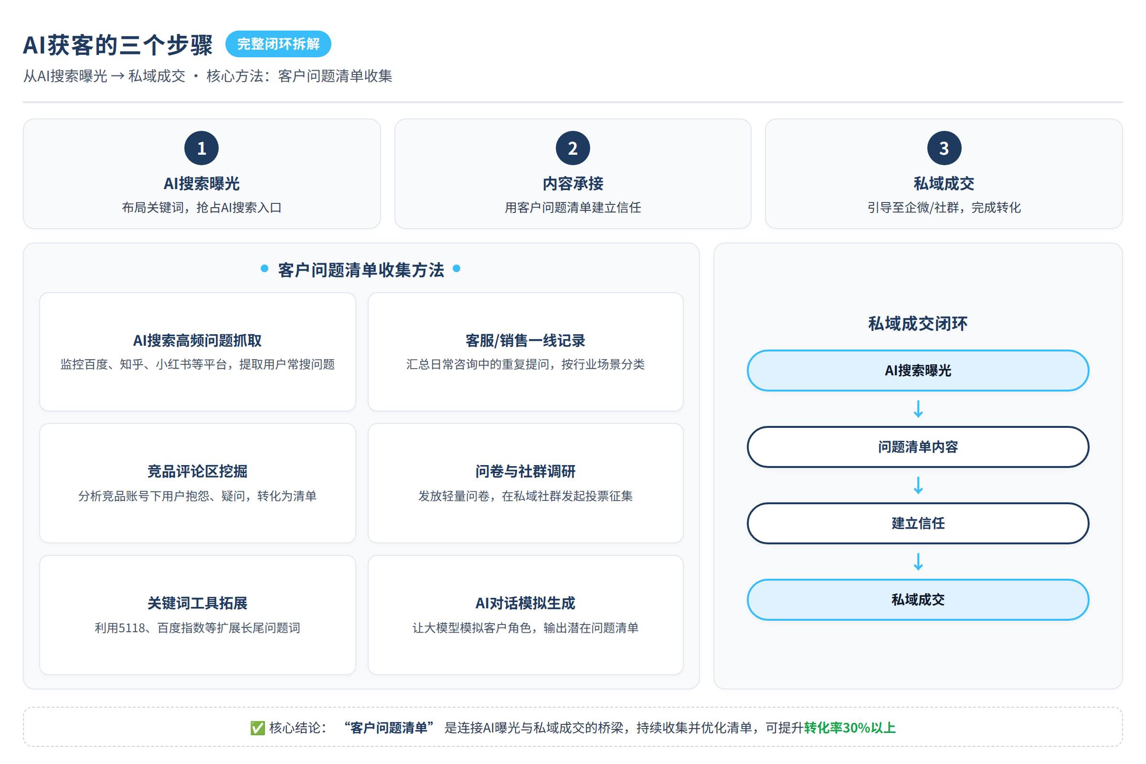Open the AI搜索高频问题抓取 card title
1146x764 pixels.
pos(197,340)
